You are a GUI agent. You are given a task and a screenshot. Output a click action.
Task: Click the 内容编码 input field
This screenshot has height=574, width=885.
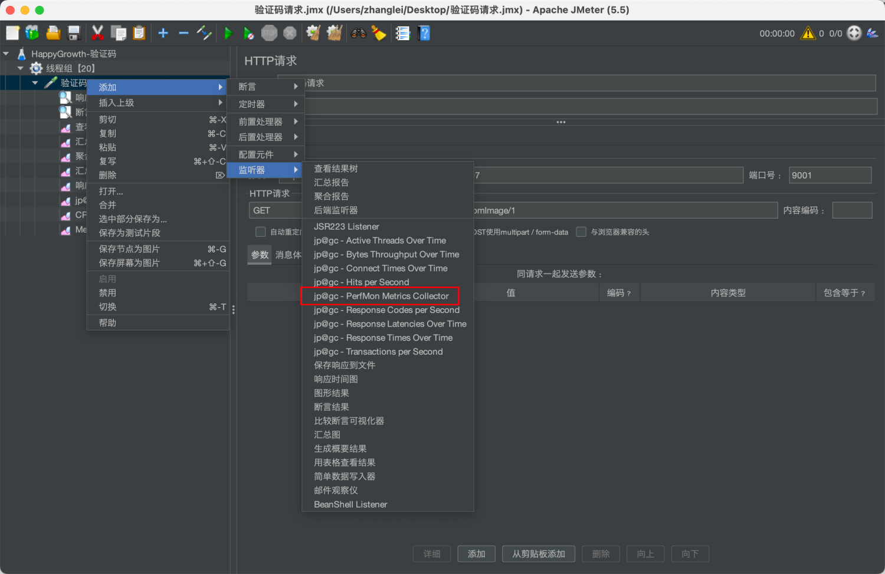click(x=852, y=210)
